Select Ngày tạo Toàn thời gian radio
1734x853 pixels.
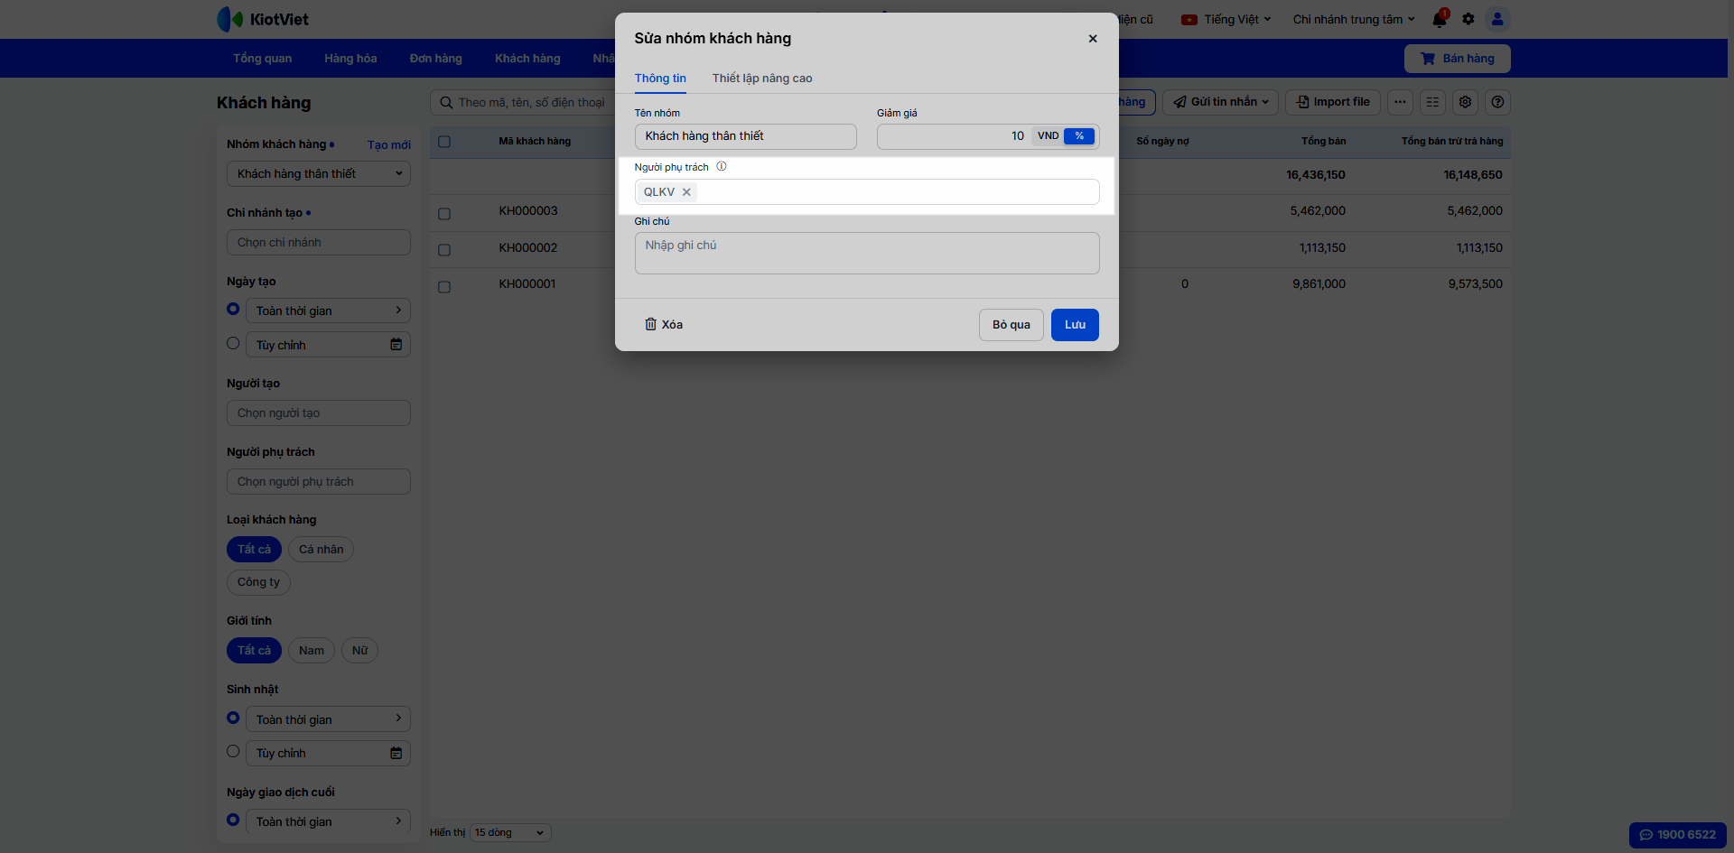pos(233,310)
